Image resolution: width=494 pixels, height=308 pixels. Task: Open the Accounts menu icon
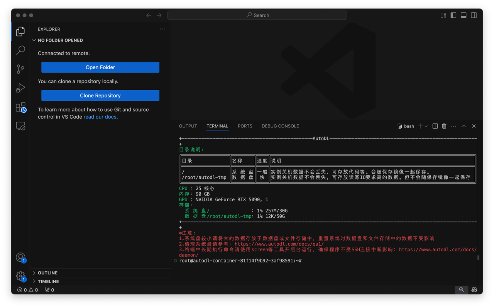coord(20,257)
